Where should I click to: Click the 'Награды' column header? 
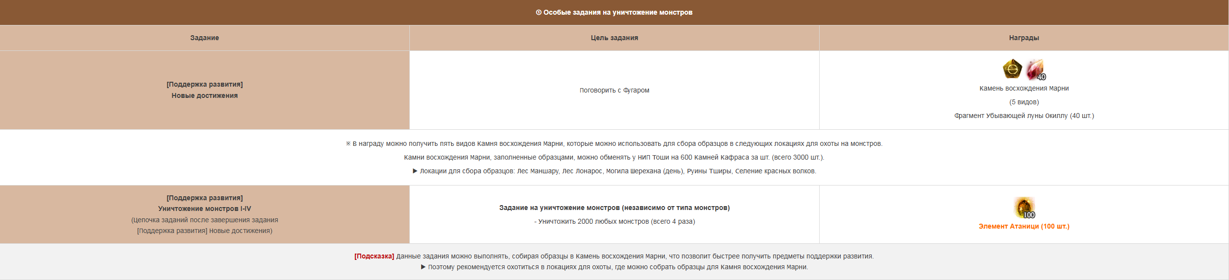pos(1024,38)
